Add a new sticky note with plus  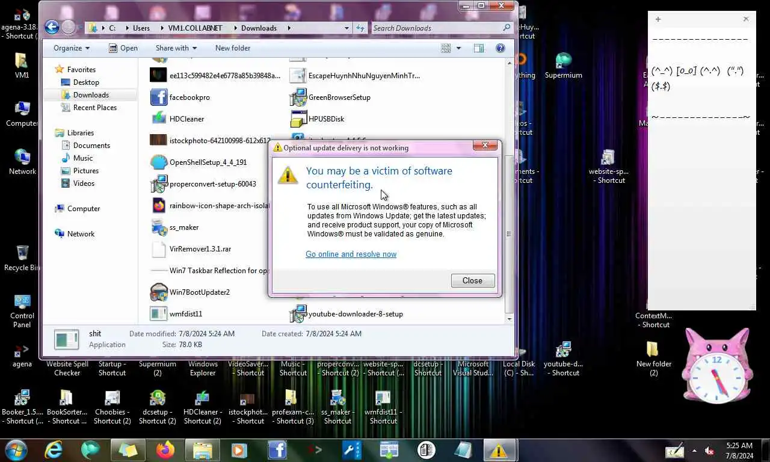pyautogui.click(x=658, y=19)
